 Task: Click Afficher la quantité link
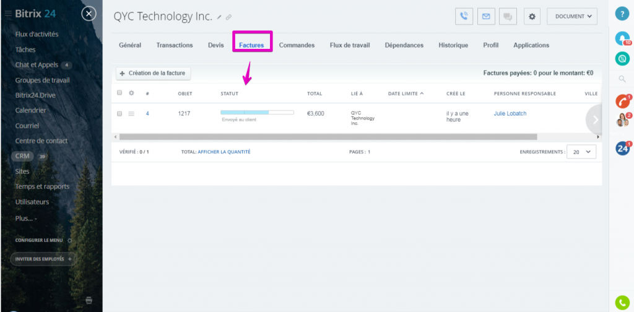(224, 152)
